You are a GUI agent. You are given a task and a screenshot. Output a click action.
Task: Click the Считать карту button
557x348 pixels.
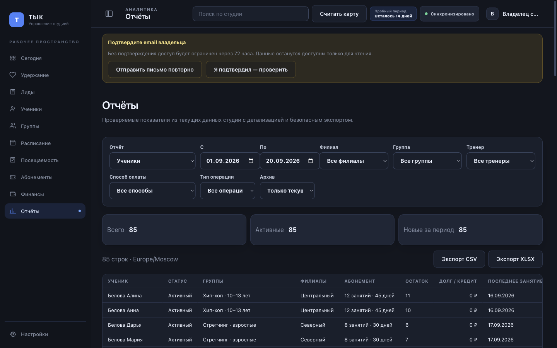tap(339, 14)
